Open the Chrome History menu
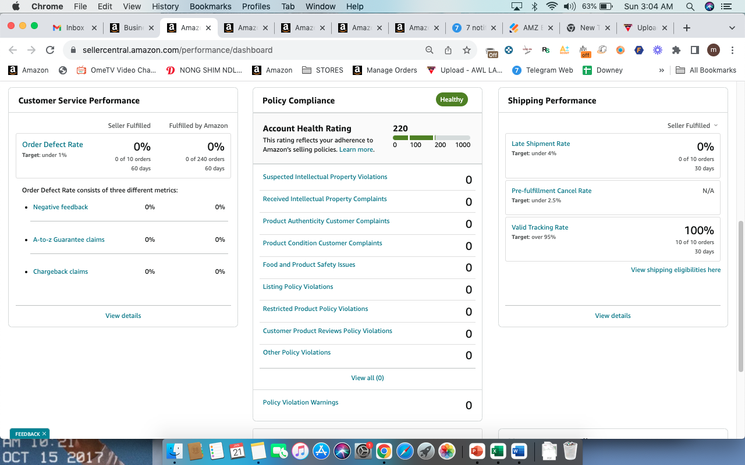Viewport: 745px width, 465px height. pyautogui.click(x=165, y=6)
